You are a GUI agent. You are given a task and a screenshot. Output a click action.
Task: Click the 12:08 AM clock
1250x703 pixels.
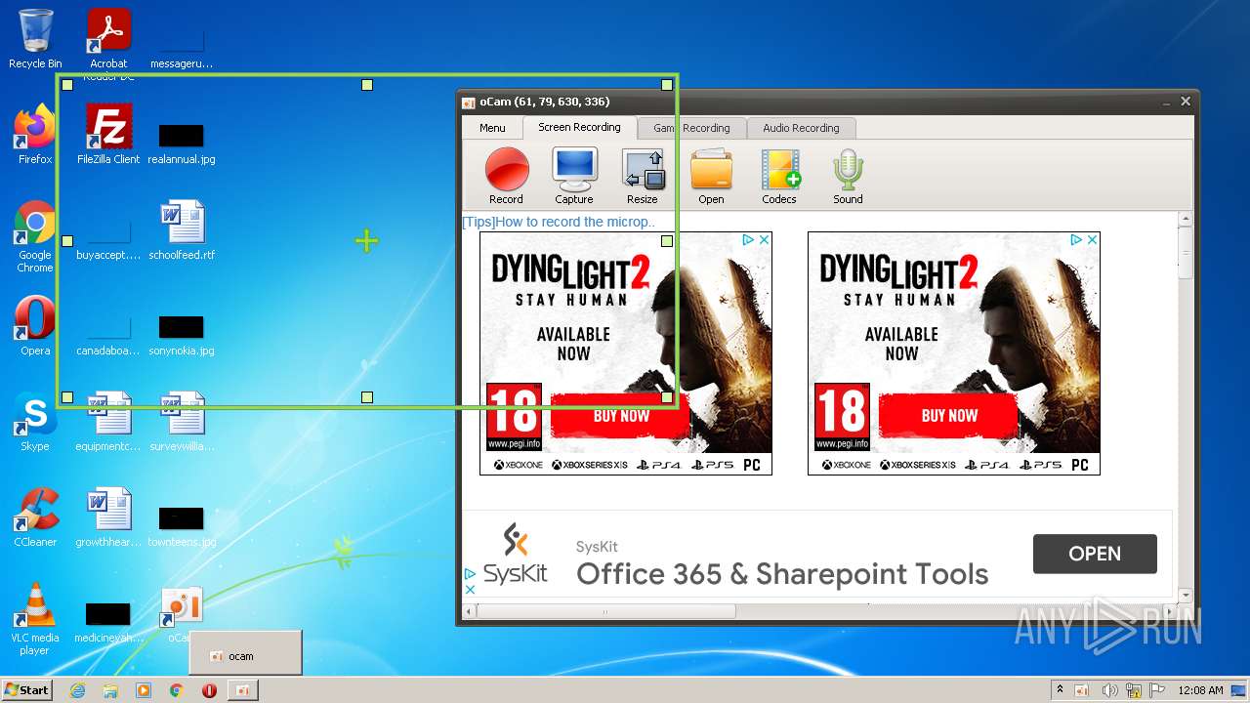click(x=1199, y=690)
